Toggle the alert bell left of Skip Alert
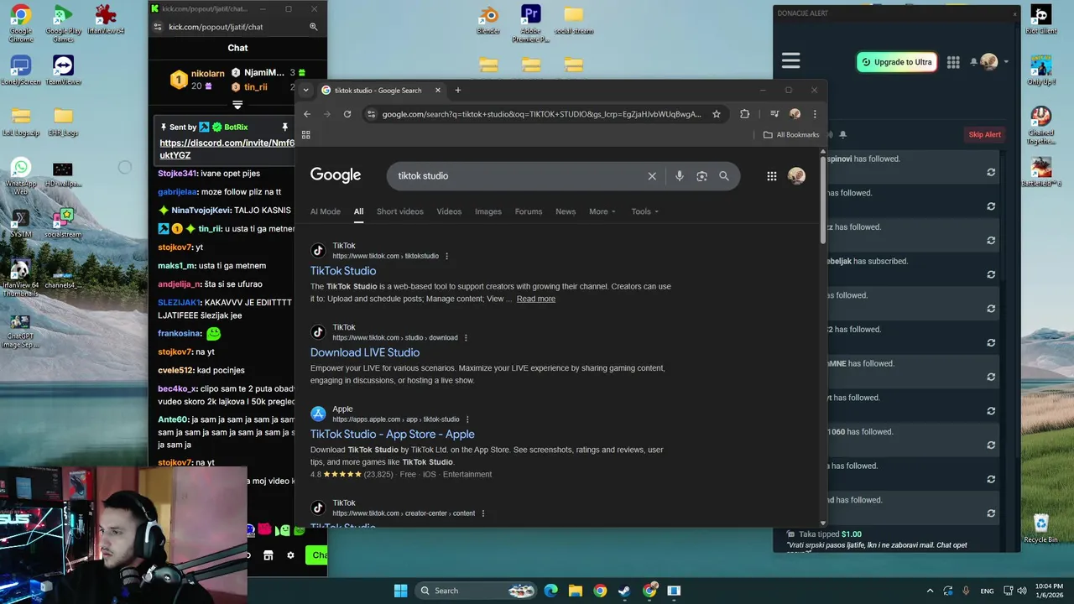The height and width of the screenshot is (604, 1074). point(843,134)
